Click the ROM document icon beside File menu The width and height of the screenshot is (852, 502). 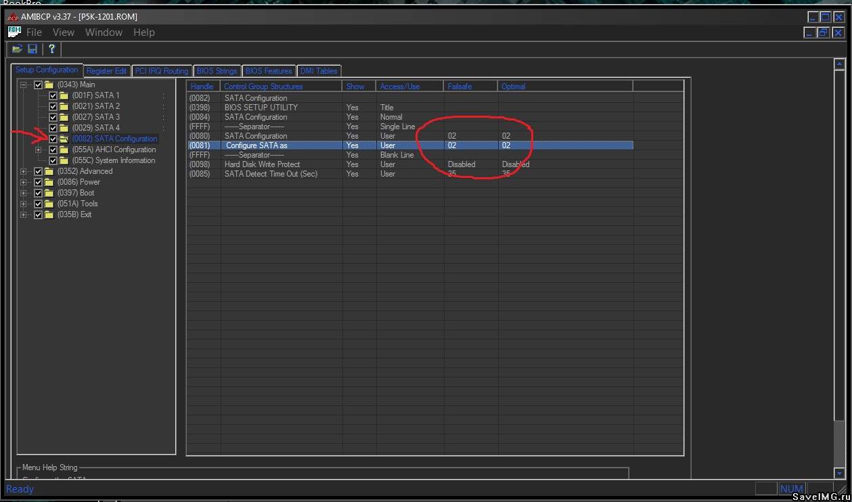point(14,32)
